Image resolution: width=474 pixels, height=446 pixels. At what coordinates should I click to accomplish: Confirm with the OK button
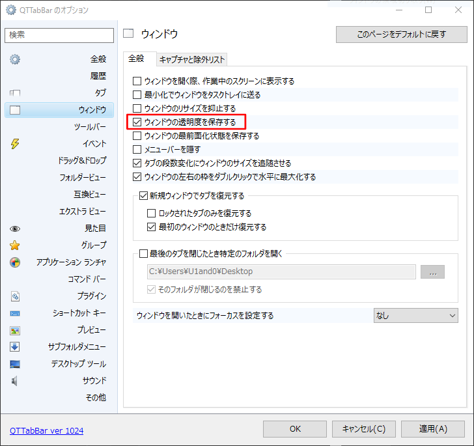[295, 429]
